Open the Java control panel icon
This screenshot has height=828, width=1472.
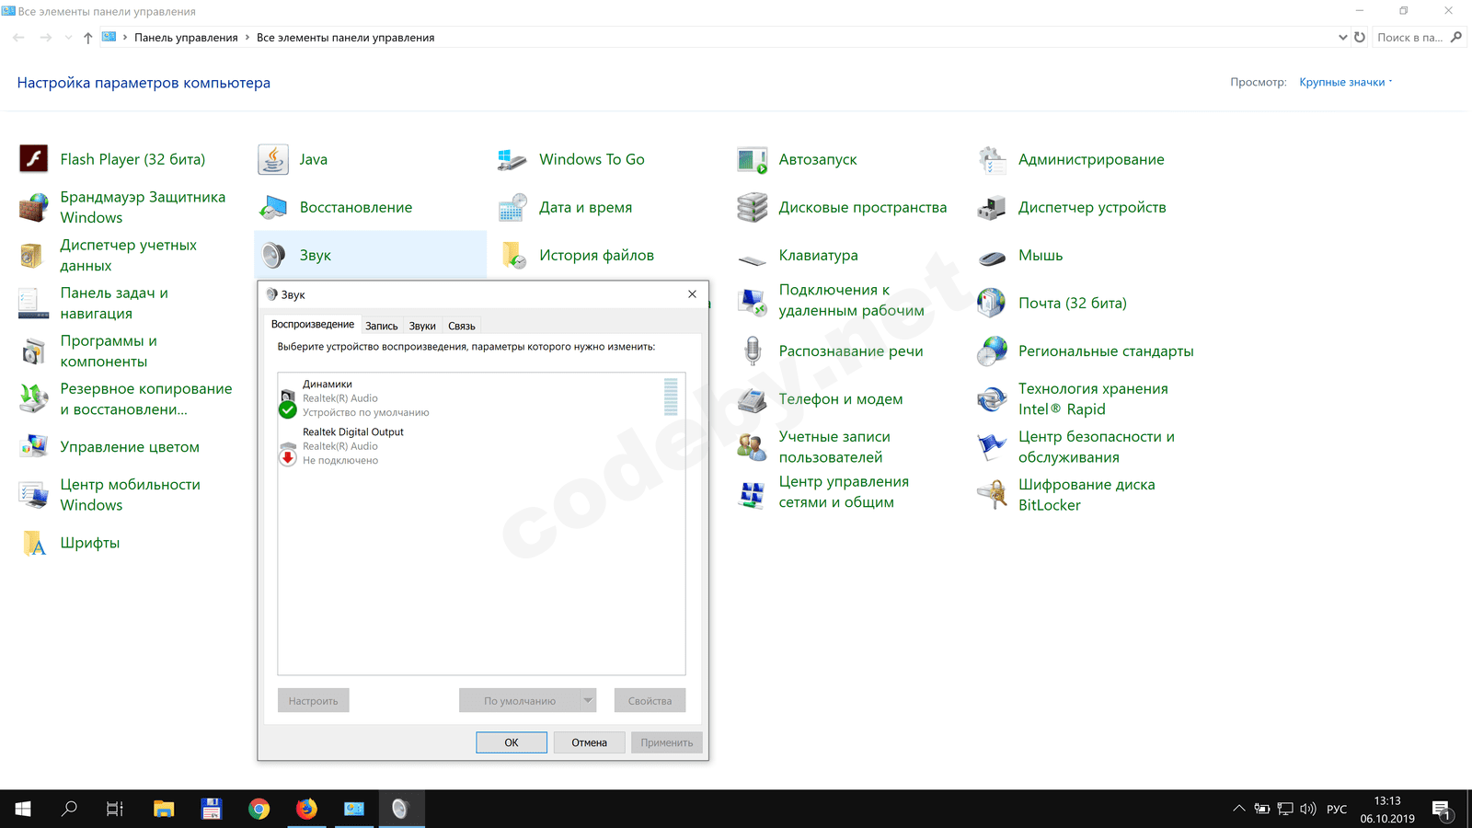pos(273,159)
